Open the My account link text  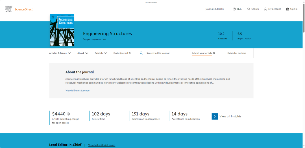274,9
